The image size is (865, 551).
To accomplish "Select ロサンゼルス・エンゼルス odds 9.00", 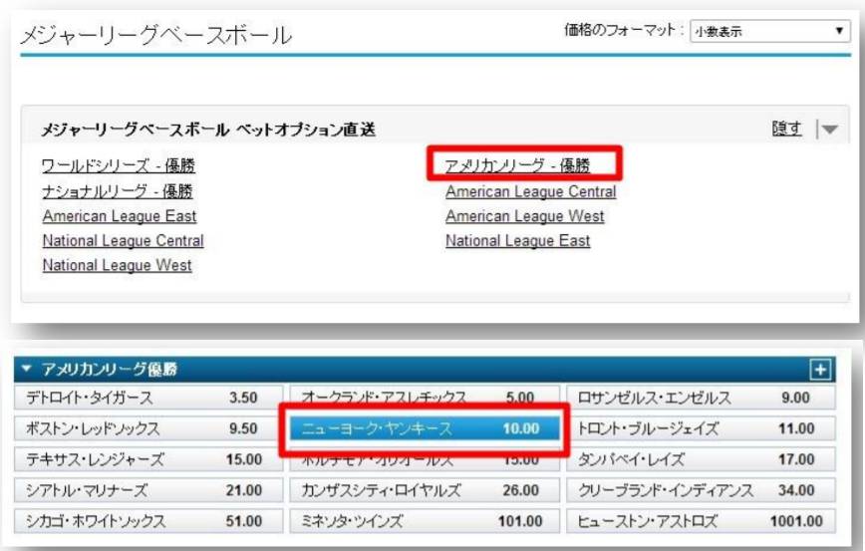I will 701,398.
